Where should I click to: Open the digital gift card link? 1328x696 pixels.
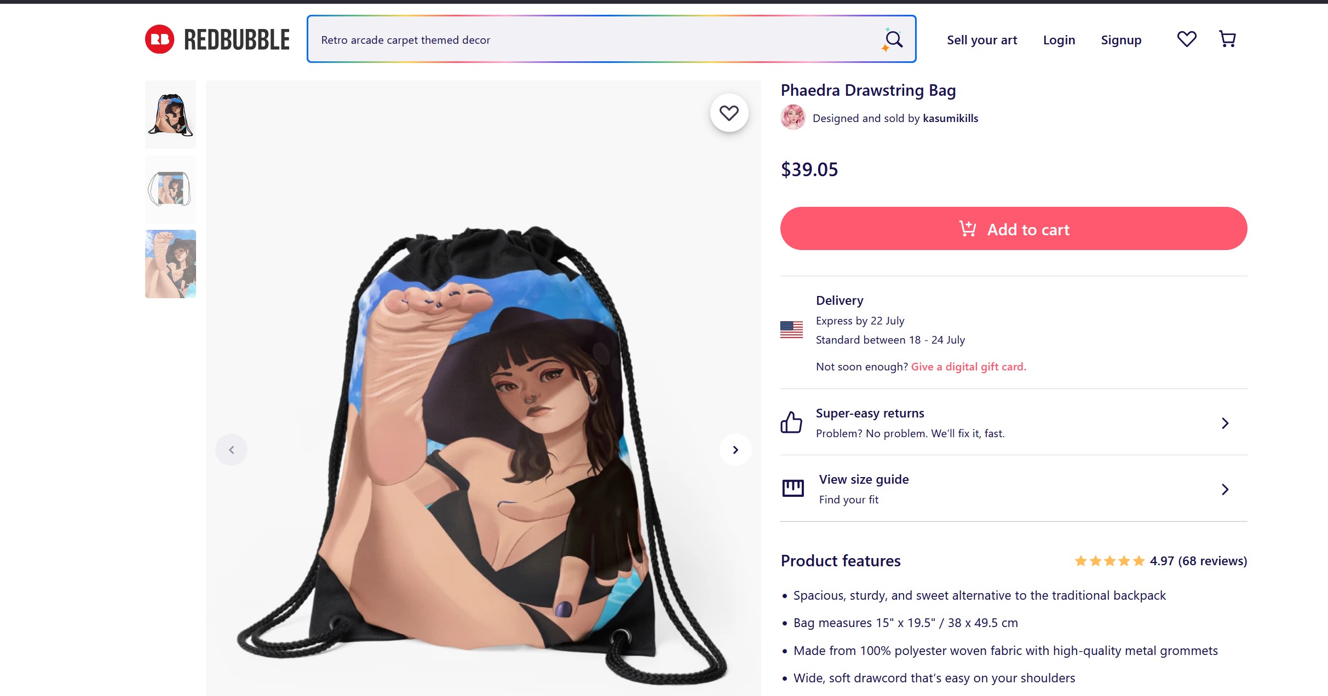tap(968, 367)
